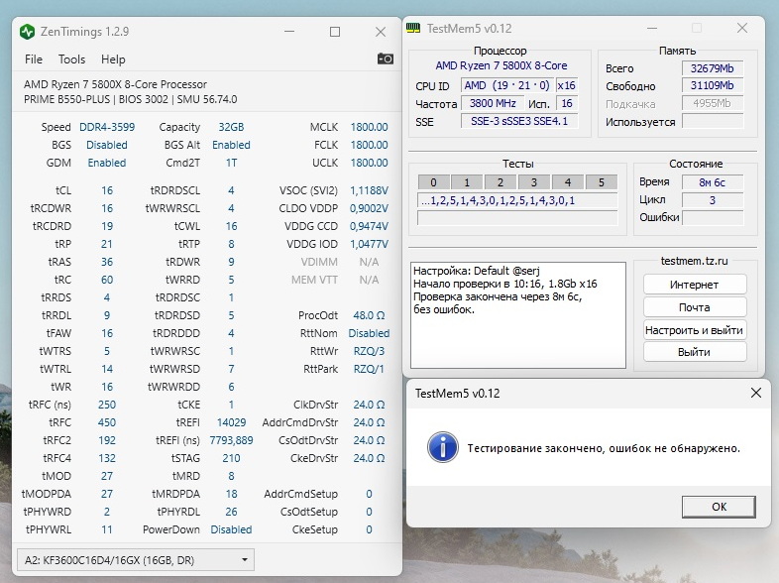
Task: Click the TestMem5 title bar app icon
Action: (x=413, y=29)
